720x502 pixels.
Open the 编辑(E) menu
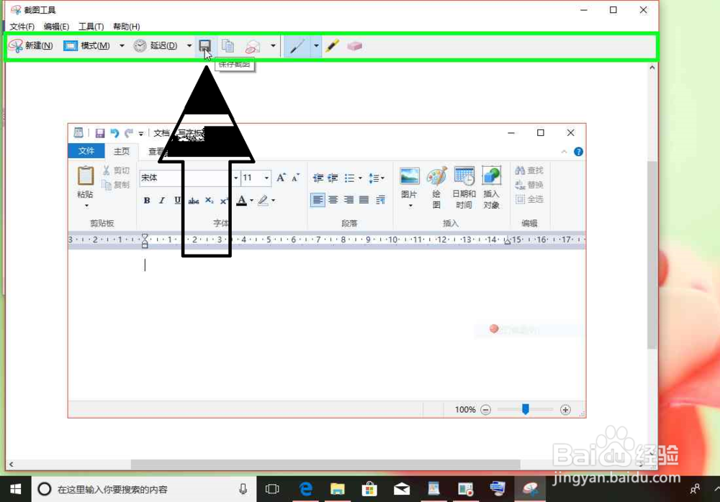tap(56, 27)
